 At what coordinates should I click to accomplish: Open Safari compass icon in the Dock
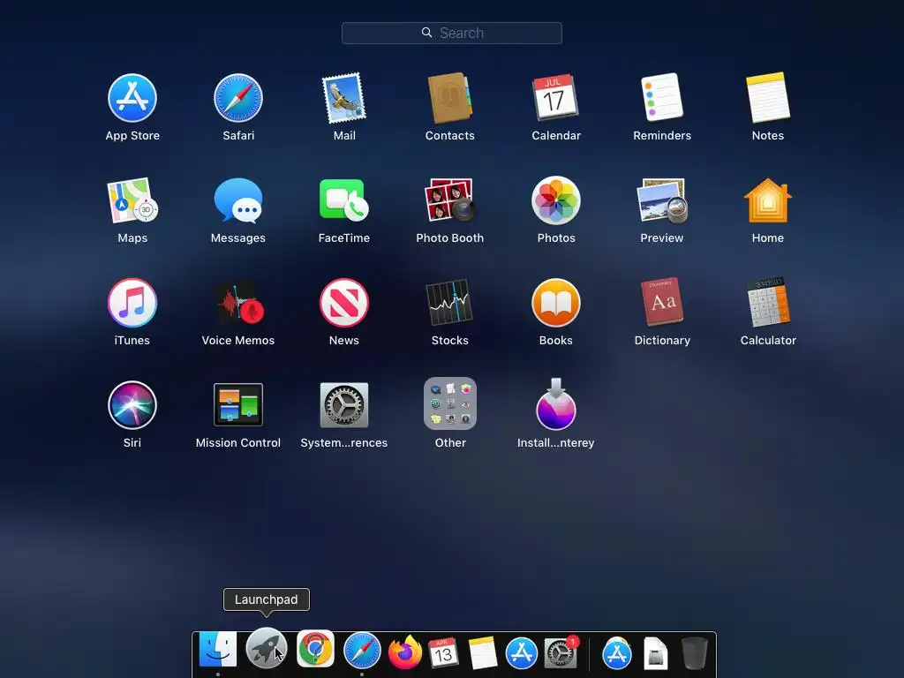point(362,651)
